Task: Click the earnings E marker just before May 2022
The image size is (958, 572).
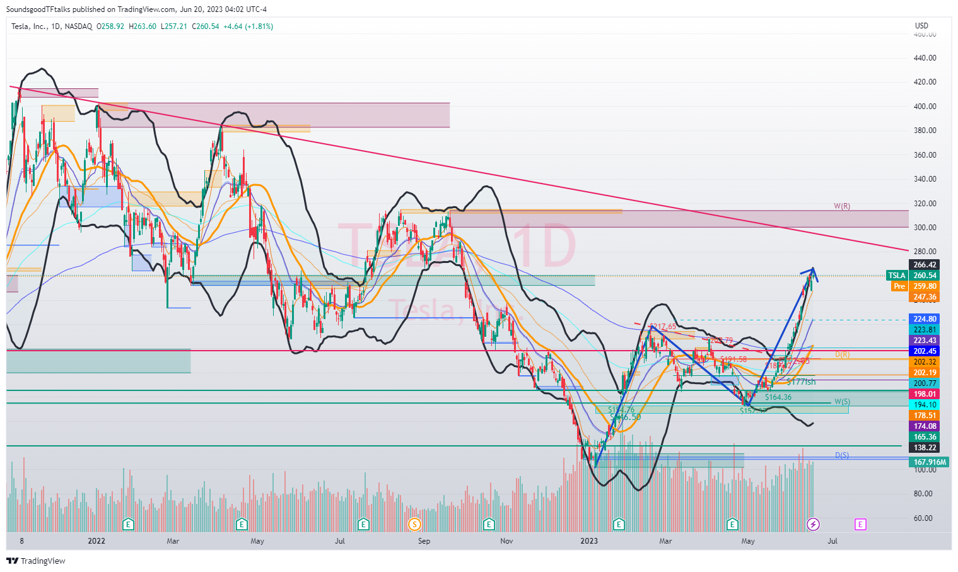Action: coord(241,524)
